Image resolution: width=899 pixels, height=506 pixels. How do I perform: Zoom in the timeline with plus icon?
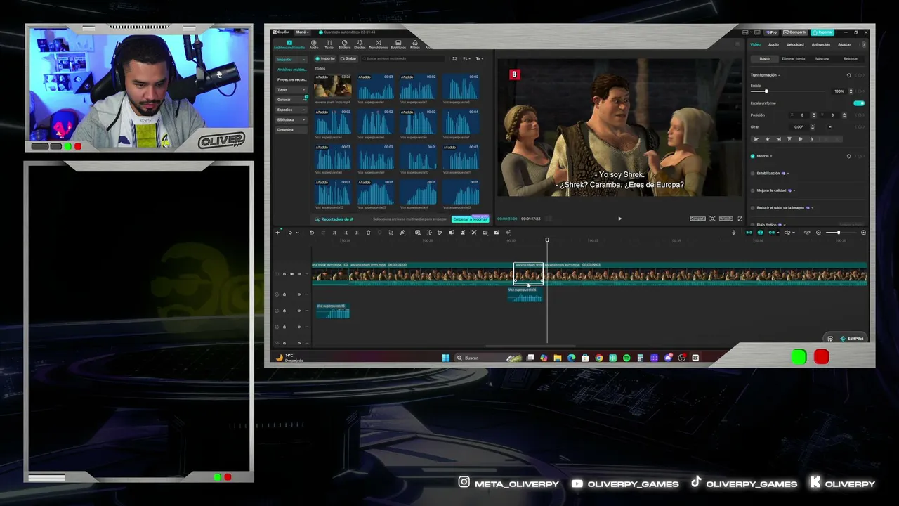pos(863,233)
